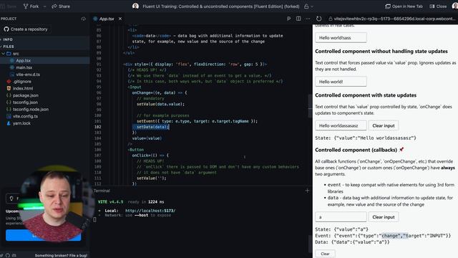
Task: Click the React icon beside App.tsx in tree
Action: point(12,60)
